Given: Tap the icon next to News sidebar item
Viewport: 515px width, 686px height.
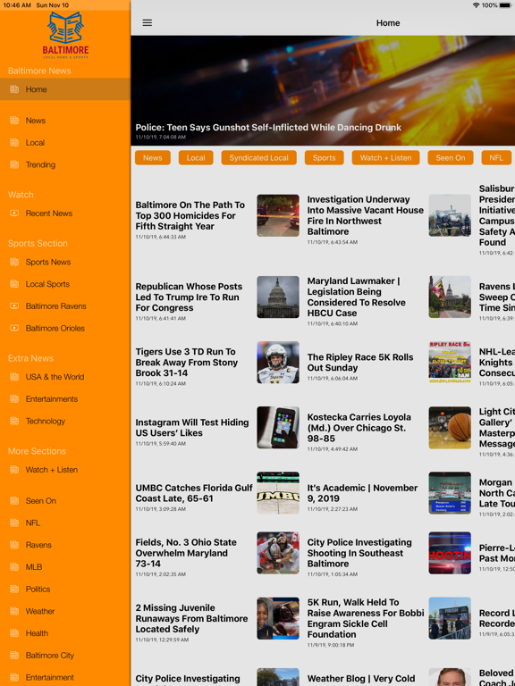Looking at the screenshot, I should pyautogui.click(x=14, y=121).
